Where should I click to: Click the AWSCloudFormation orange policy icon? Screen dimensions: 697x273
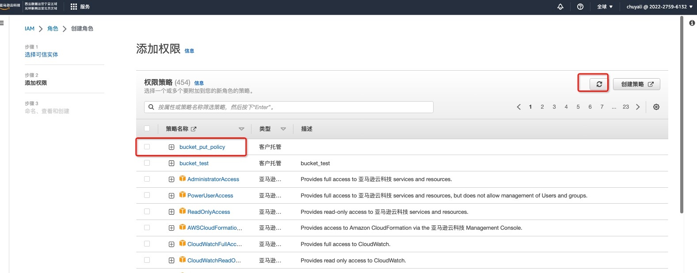[183, 227]
